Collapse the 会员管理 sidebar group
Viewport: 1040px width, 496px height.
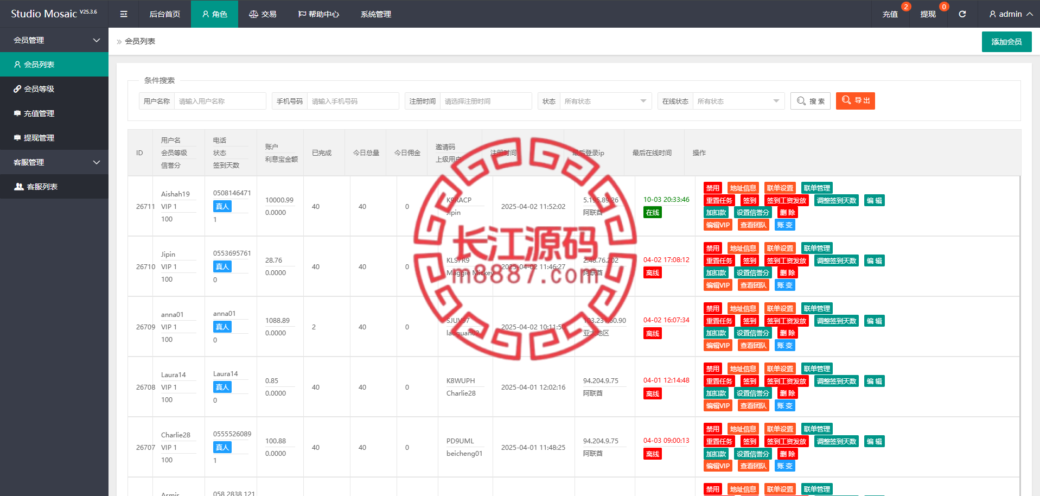54,40
